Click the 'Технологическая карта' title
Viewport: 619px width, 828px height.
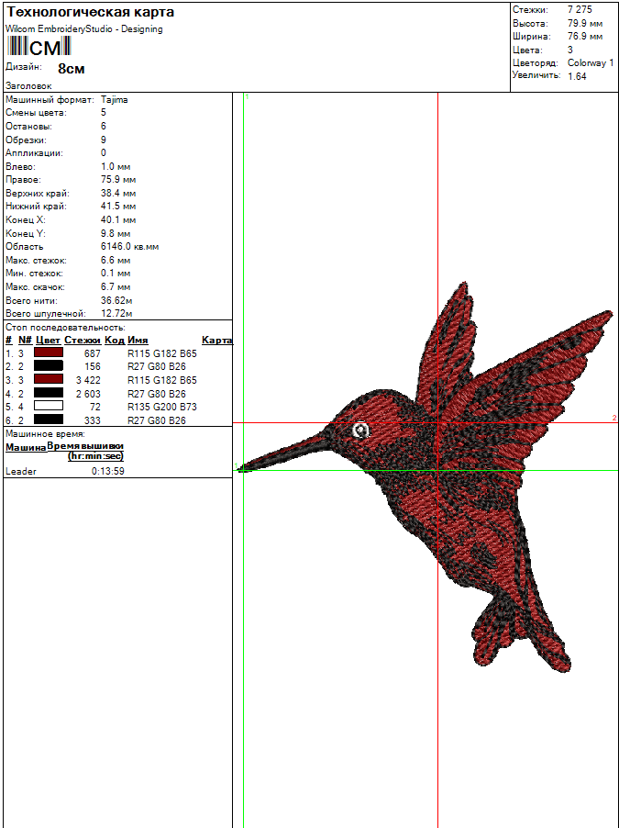pyautogui.click(x=90, y=13)
